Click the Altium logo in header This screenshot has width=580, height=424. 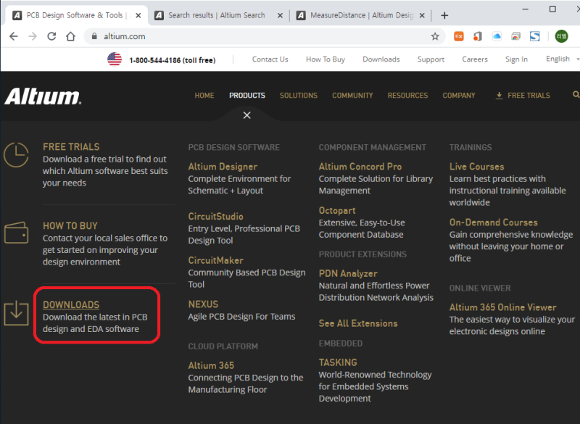tap(43, 96)
